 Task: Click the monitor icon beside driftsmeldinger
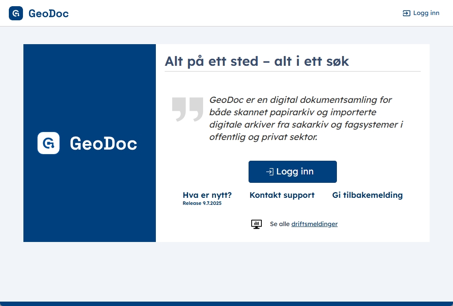[x=257, y=224]
